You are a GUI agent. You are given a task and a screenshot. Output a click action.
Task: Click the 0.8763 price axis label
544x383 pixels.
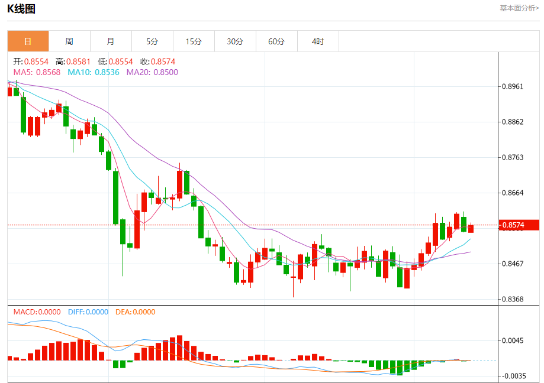[513, 157]
